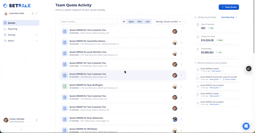Select the All filter tab

pyautogui.click(x=124, y=21)
